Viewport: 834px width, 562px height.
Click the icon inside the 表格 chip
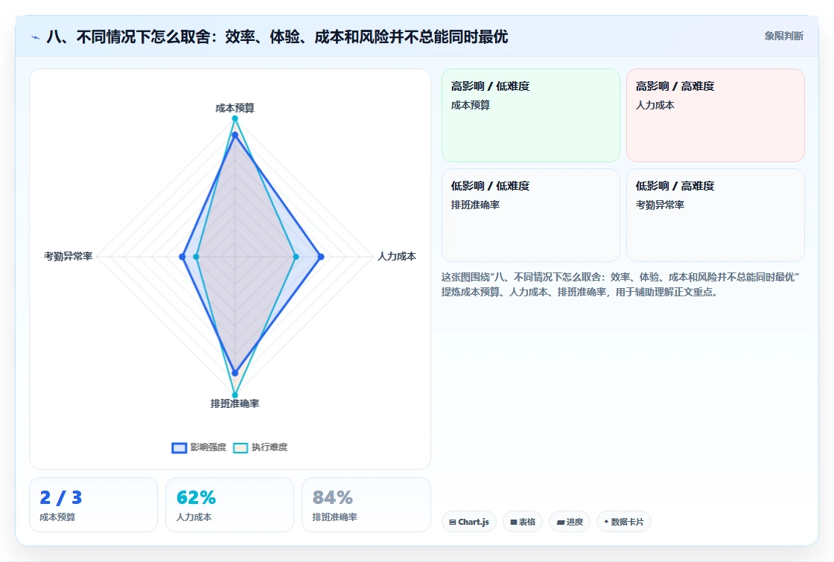pyautogui.click(x=513, y=522)
